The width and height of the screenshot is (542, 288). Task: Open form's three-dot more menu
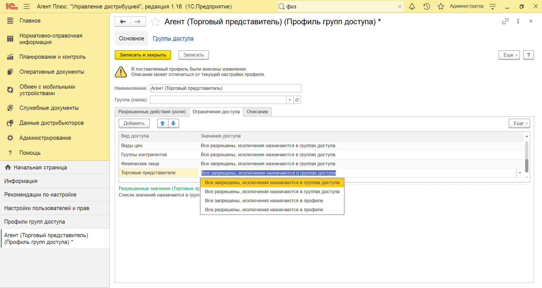tap(518, 21)
